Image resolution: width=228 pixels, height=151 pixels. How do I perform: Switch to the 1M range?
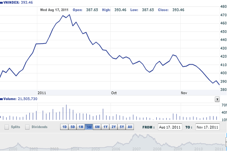coord(81,127)
